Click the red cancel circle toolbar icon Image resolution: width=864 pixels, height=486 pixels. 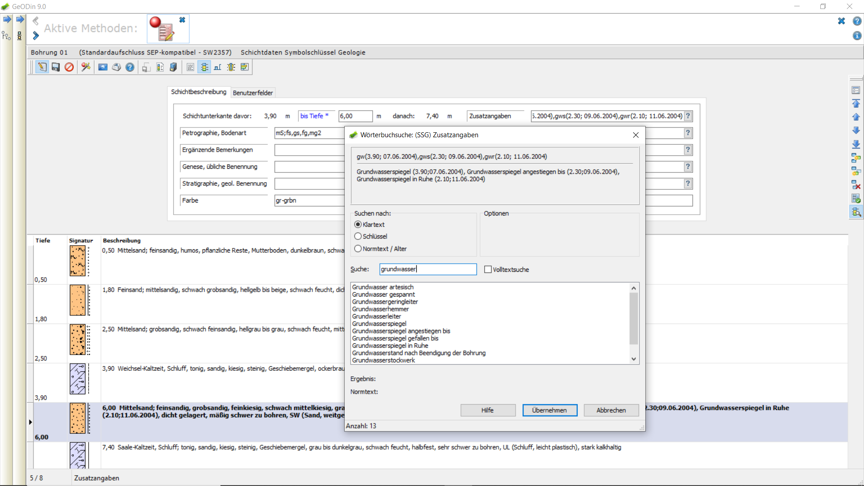coord(69,67)
